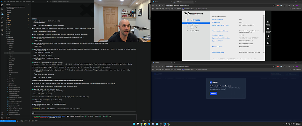The height and width of the screenshot is (126, 302).
Task: Click the Previous Values sliders icon
Action: tap(268, 22)
